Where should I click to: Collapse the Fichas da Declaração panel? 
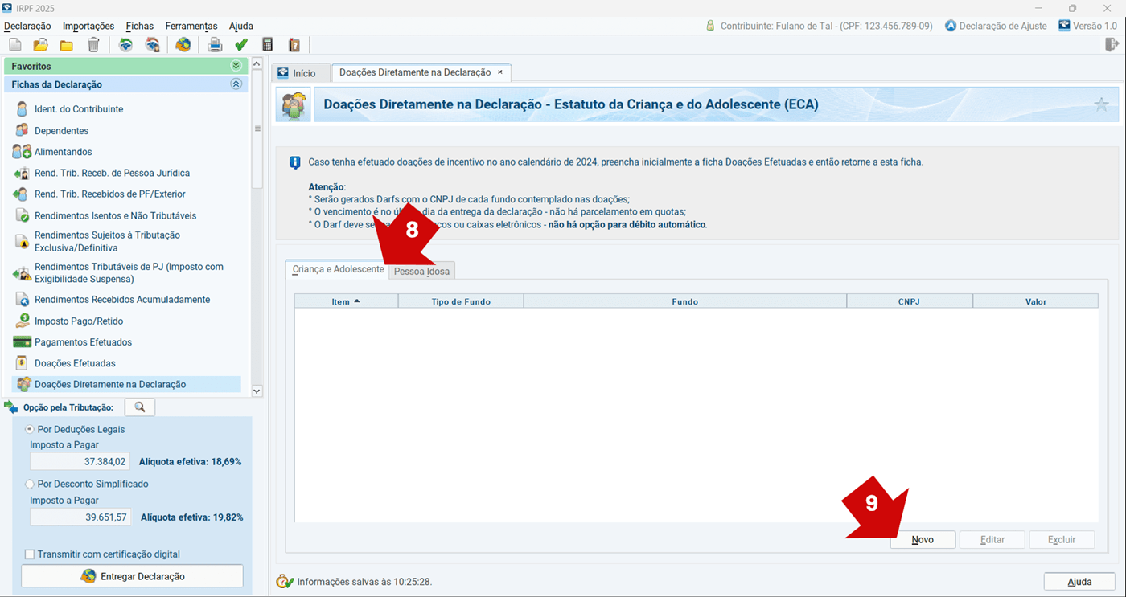click(x=236, y=84)
